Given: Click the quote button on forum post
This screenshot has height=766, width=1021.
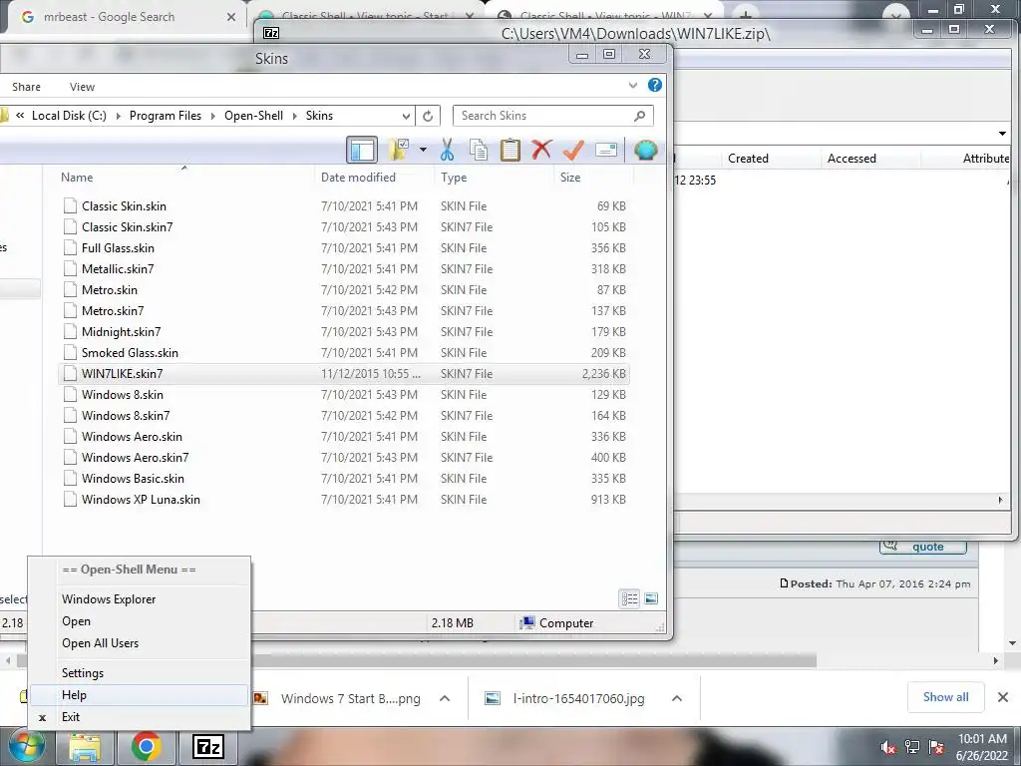Looking at the screenshot, I should click(x=922, y=547).
